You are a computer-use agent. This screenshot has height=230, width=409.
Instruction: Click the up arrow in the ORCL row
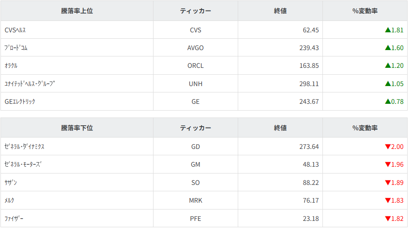(x=388, y=66)
